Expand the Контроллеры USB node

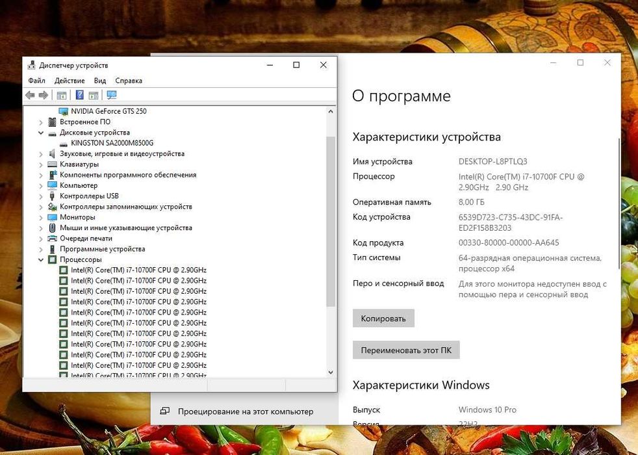(41, 196)
